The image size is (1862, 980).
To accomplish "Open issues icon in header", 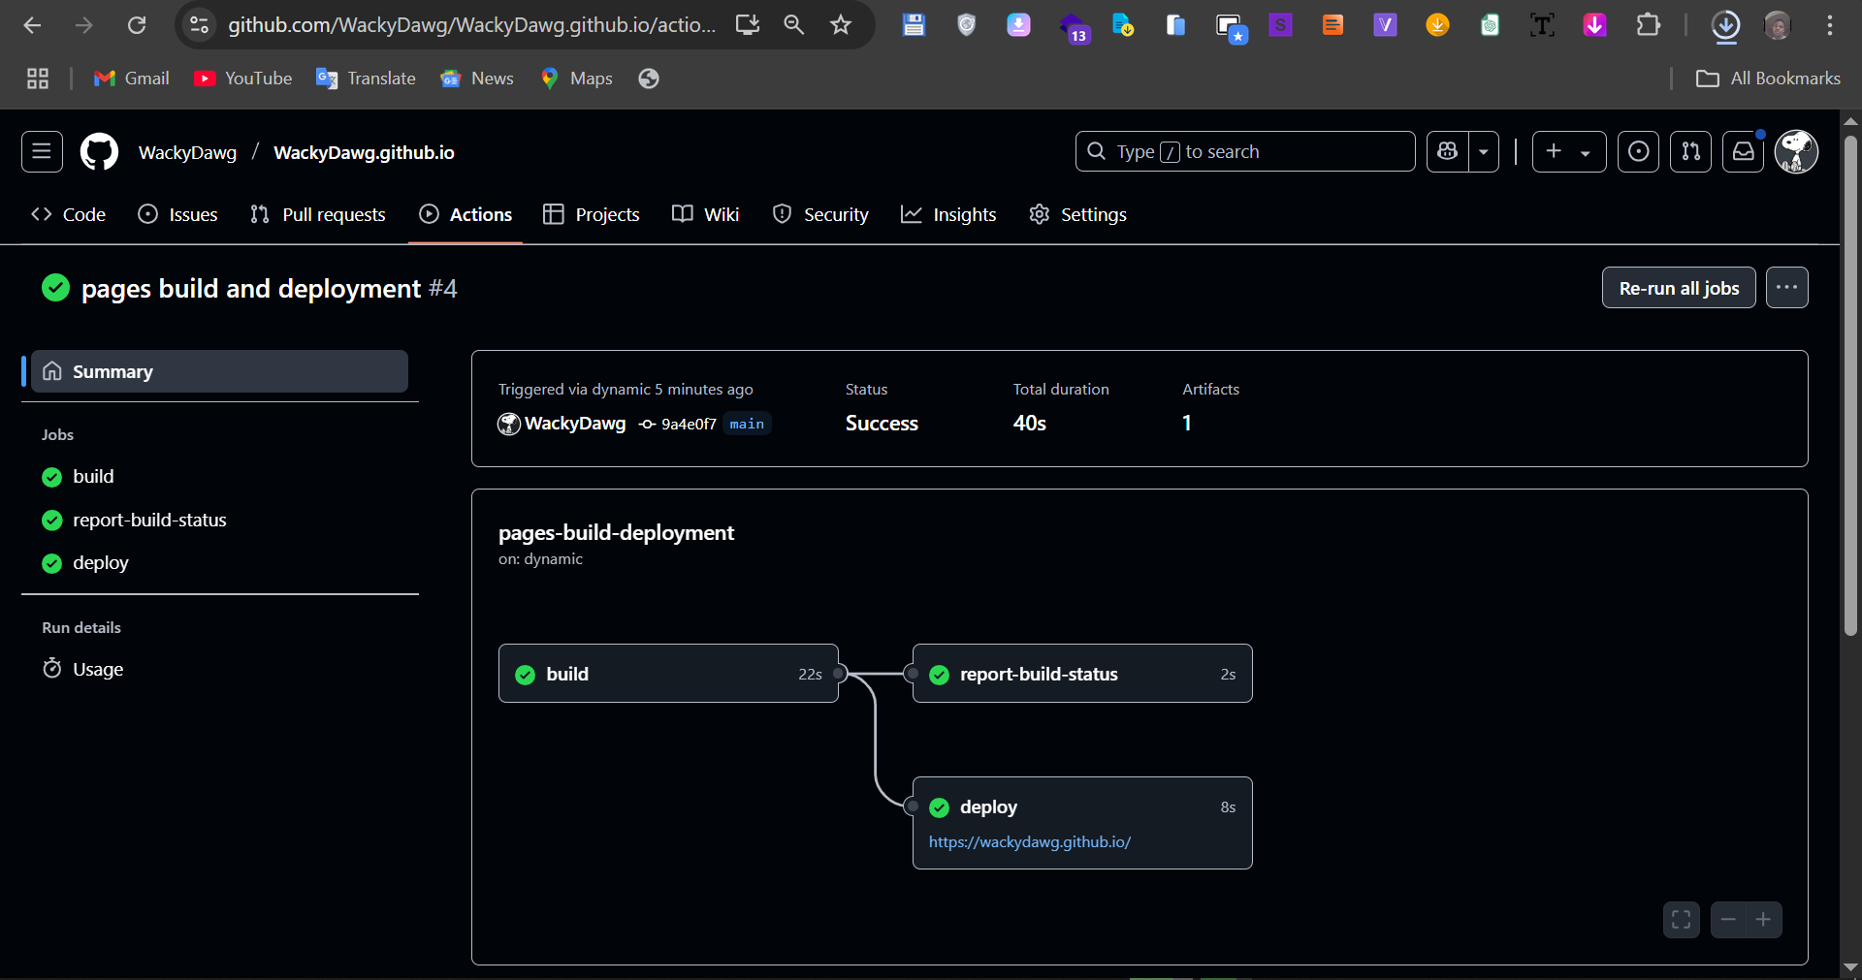I will point(1638,151).
